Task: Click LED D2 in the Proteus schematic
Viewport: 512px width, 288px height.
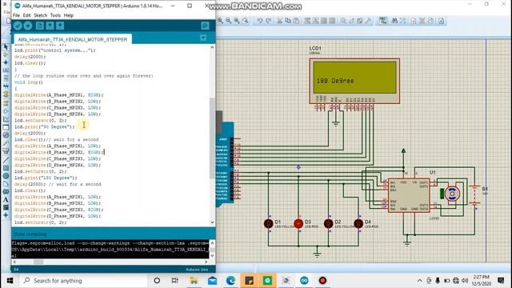Action: point(329,223)
